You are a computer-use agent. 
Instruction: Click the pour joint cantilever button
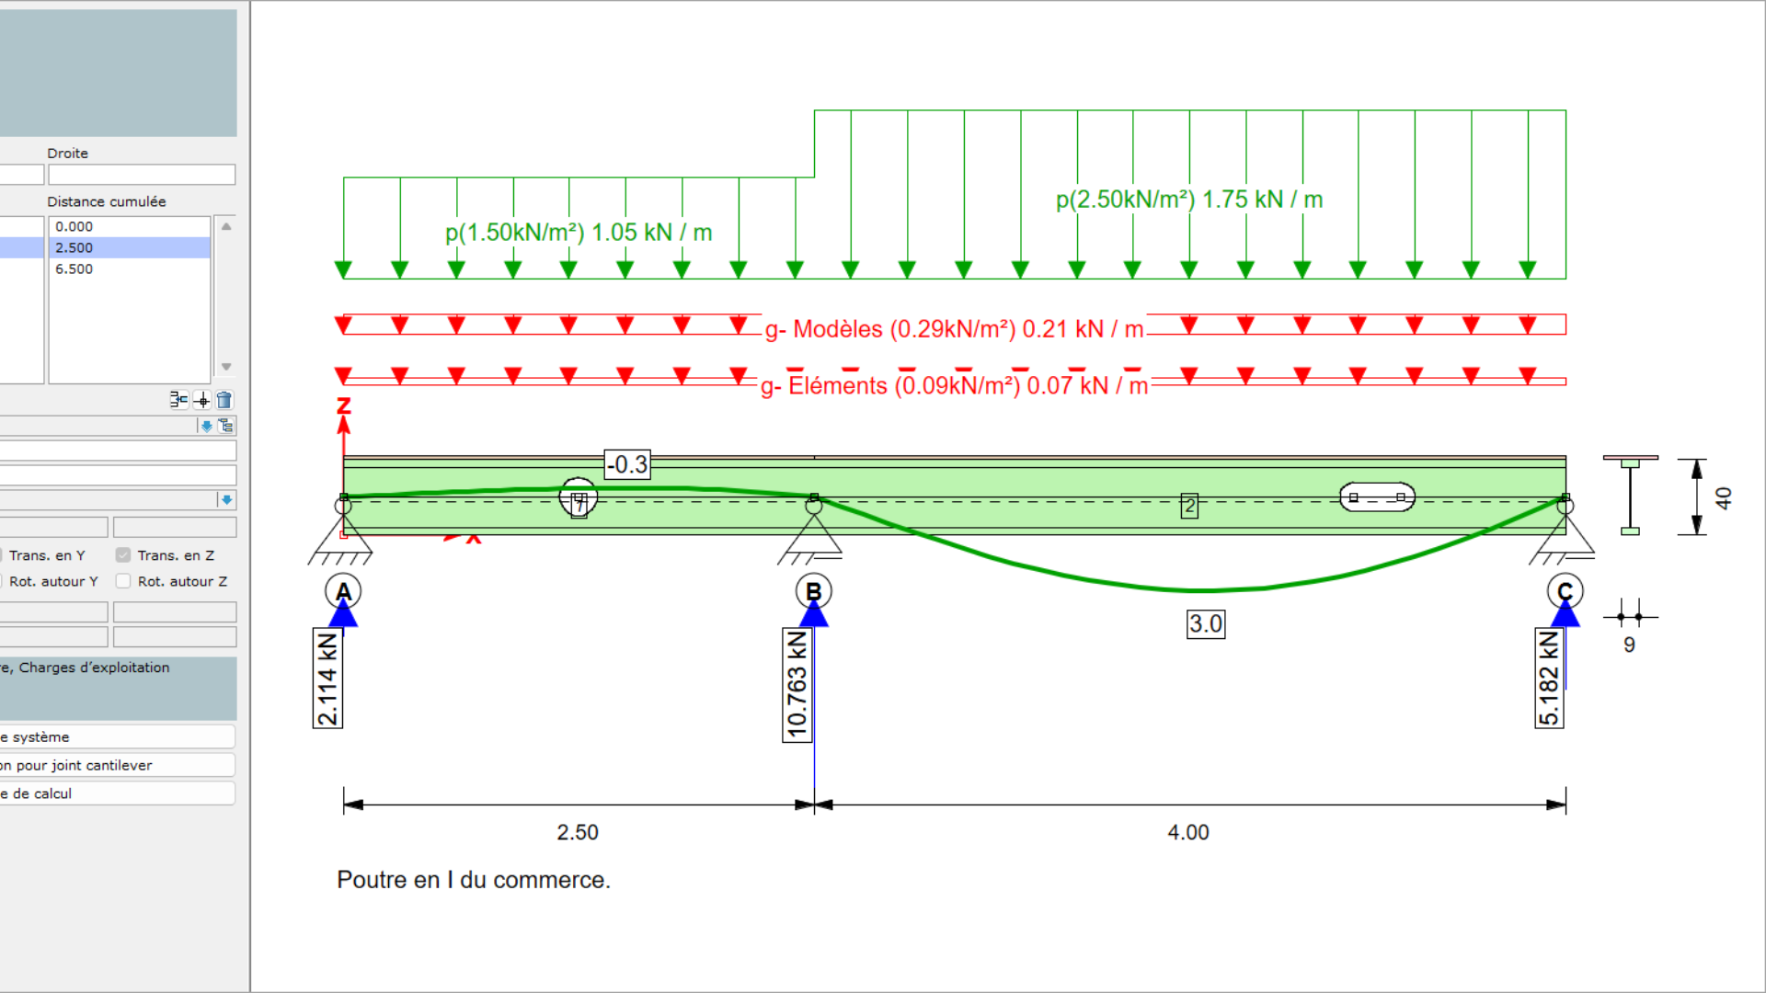[116, 765]
